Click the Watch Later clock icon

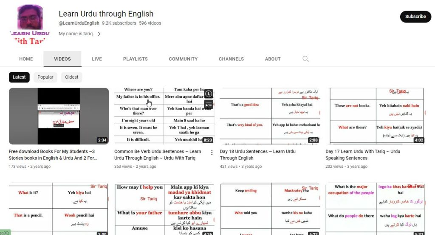coord(208,94)
